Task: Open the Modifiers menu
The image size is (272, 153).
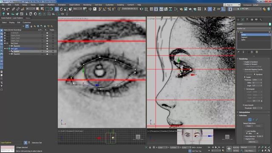Action: (51, 5)
